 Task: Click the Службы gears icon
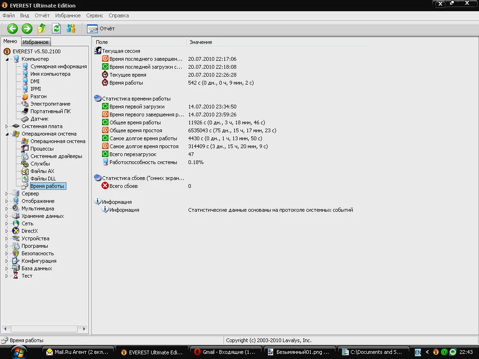[25, 164]
